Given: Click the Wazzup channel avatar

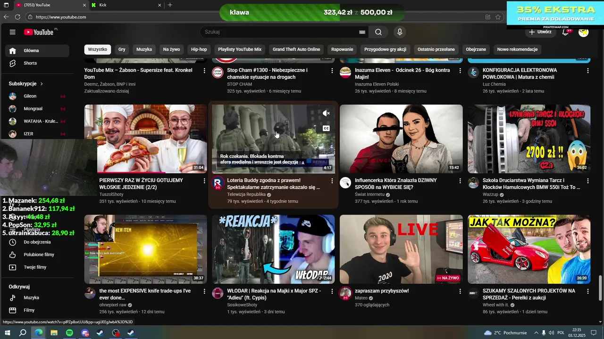Looking at the screenshot, I should pyautogui.click(x=473, y=183).
